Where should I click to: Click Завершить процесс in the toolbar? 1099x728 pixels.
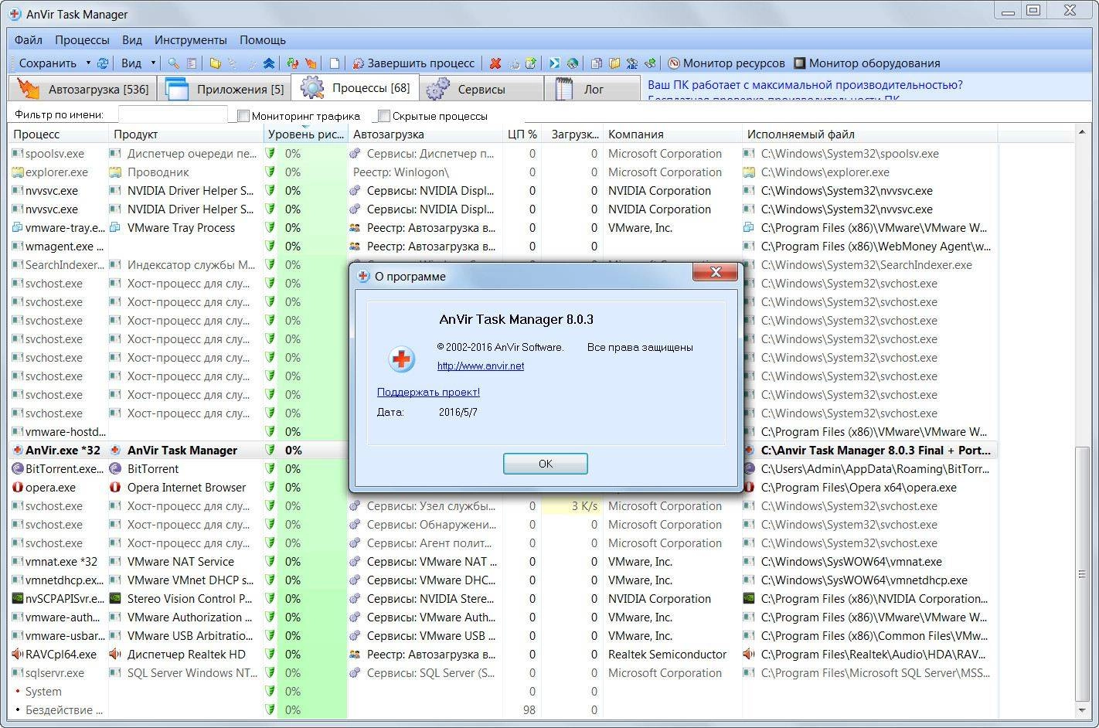(413, 63)
